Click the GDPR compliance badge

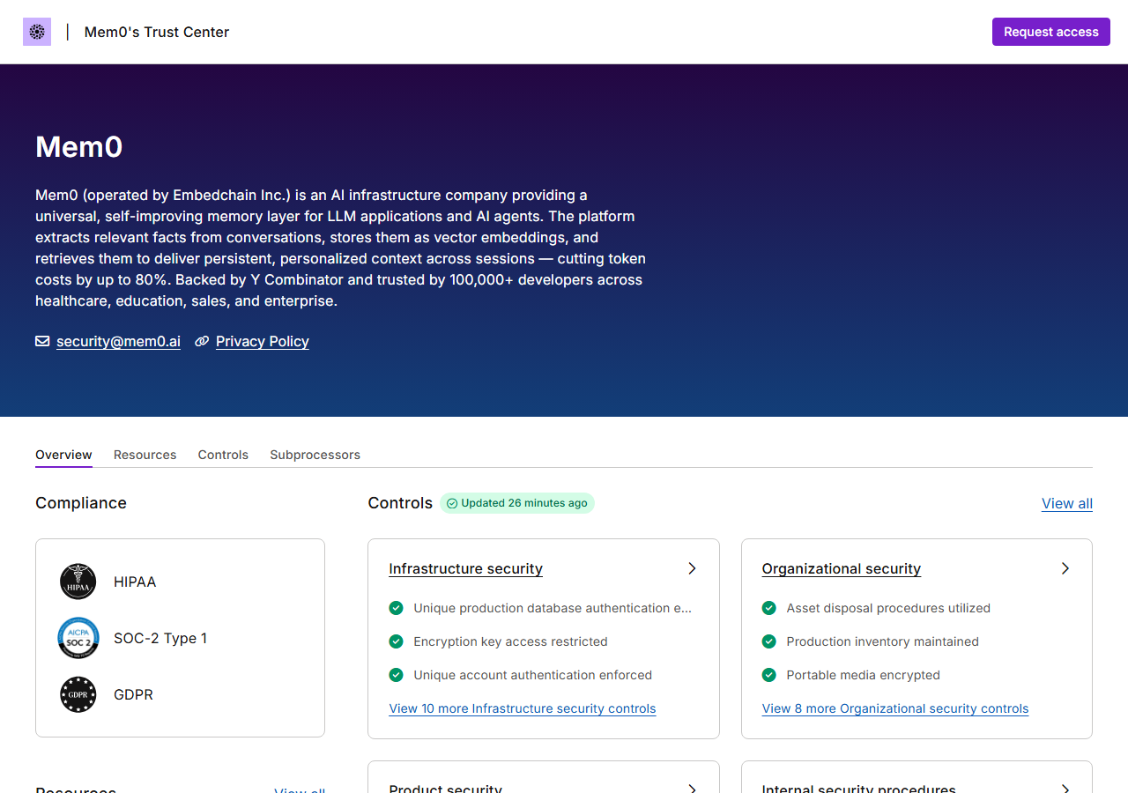pyautogui.click(x=78, y=694)
